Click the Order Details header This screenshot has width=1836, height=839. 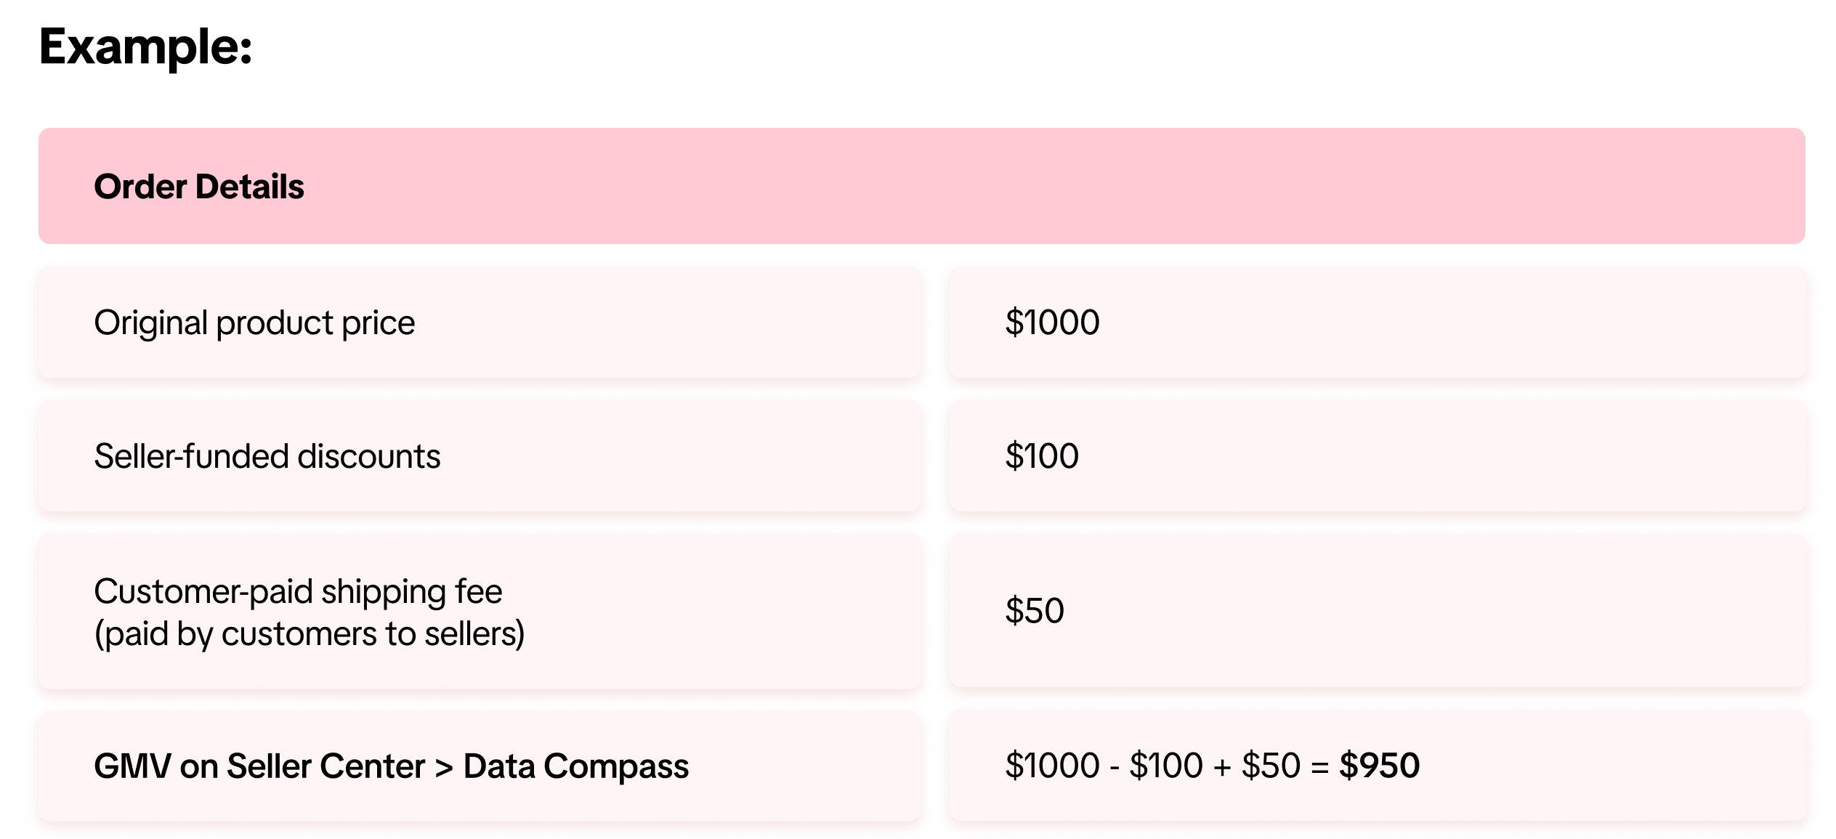click(x=198, y=187)
